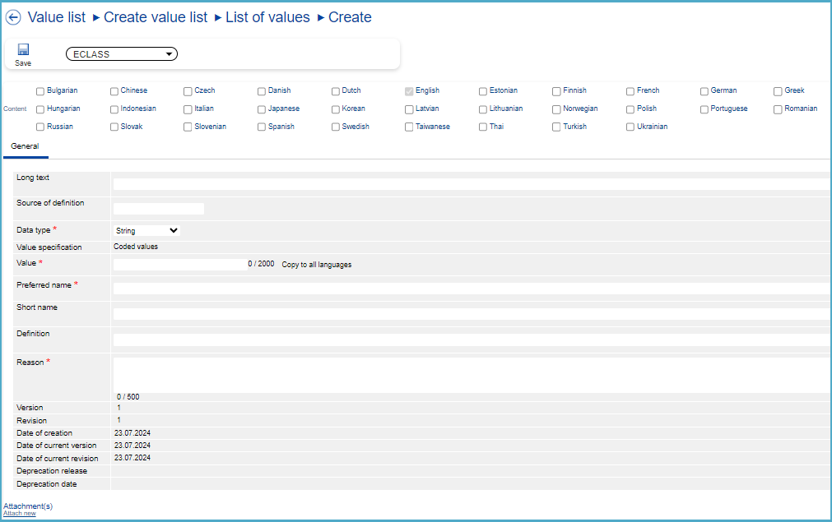Click the Attach new link
The image size is (832, 522).
point(20,514)
